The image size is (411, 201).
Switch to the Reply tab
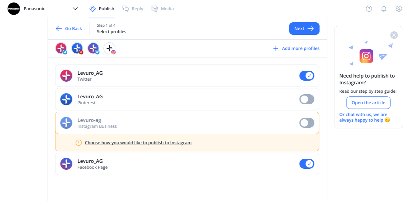pos(133,9)
